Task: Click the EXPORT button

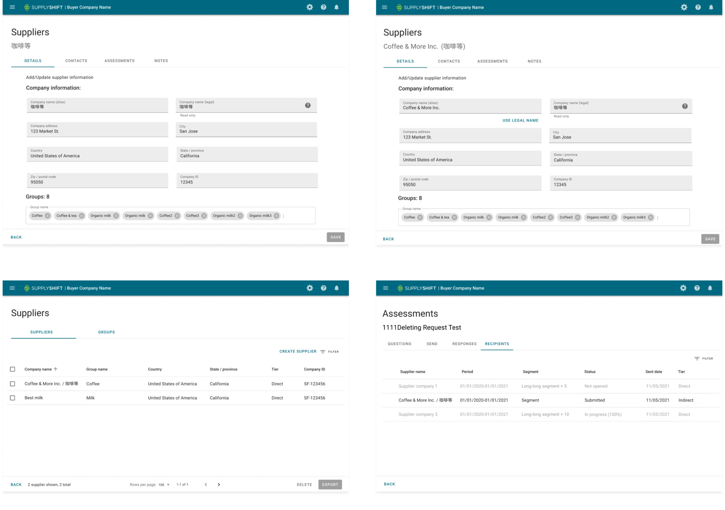Action: (x=330, y=485)
